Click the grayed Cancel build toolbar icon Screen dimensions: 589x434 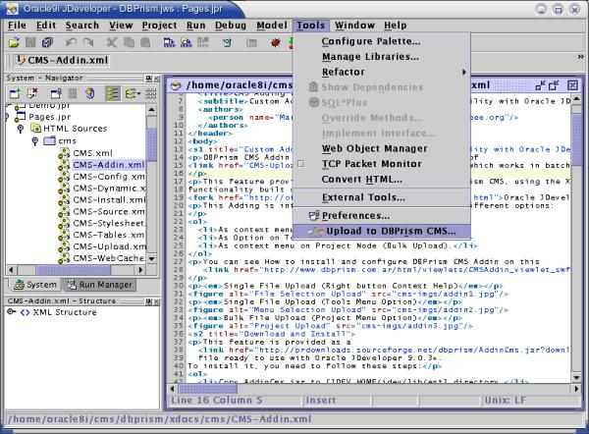pos(203,42)
